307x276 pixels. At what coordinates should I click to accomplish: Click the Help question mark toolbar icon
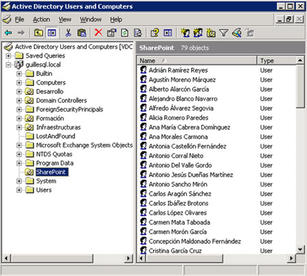coord(155,33)
